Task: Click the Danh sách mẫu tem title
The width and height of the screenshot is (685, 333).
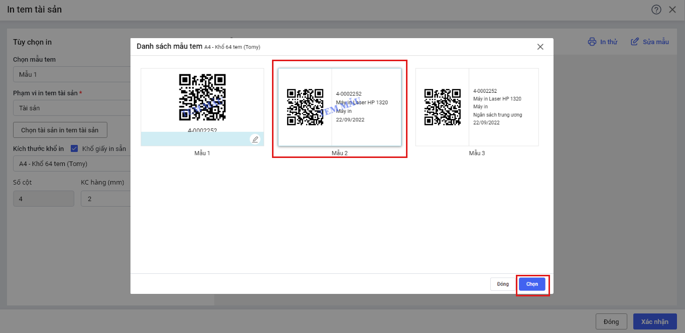Action: pyautogui.click(x=169, y=46)
